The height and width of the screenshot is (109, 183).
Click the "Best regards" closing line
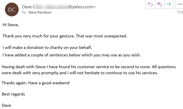pos(14,94)
